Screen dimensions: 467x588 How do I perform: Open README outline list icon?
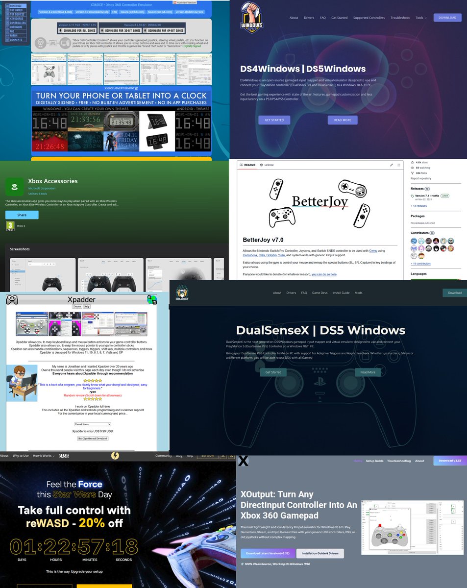click(399, 165)
